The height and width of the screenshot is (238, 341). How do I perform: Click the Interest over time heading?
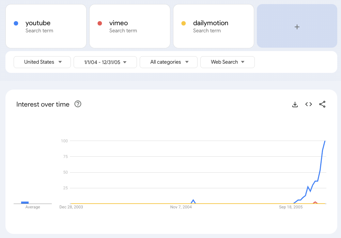tap(43, 104)
